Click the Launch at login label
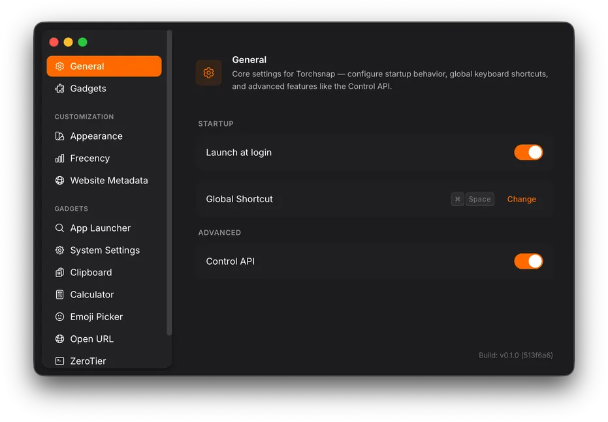This screenshot has width=608, height=422. point(238,153)
